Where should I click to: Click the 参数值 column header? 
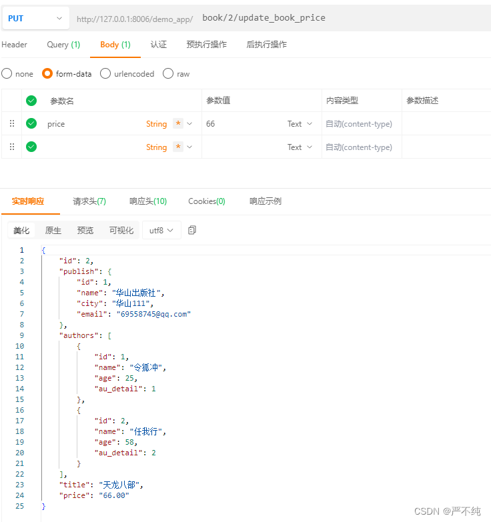point(218,101)
